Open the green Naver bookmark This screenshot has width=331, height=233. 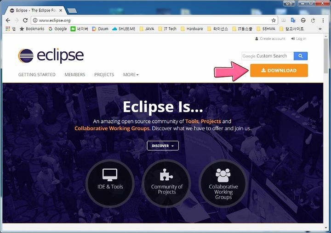tap(79, 28)
